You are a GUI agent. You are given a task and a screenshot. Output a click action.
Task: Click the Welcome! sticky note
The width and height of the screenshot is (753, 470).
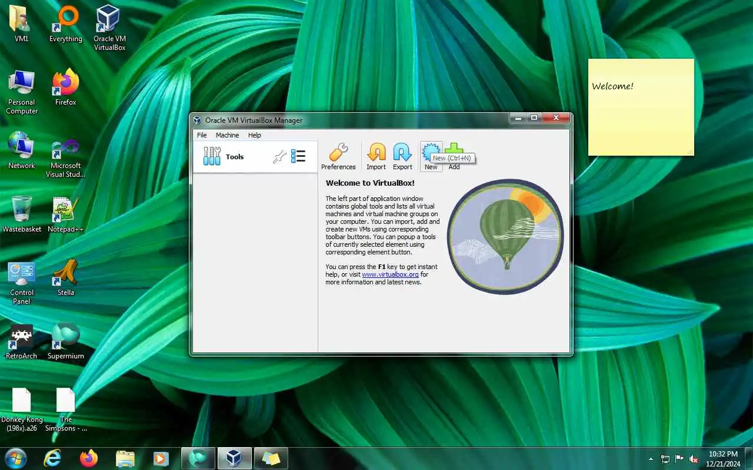tap(641, 107)
